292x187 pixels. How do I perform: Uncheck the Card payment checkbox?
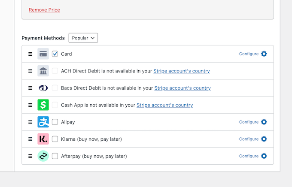click(55, 54)
